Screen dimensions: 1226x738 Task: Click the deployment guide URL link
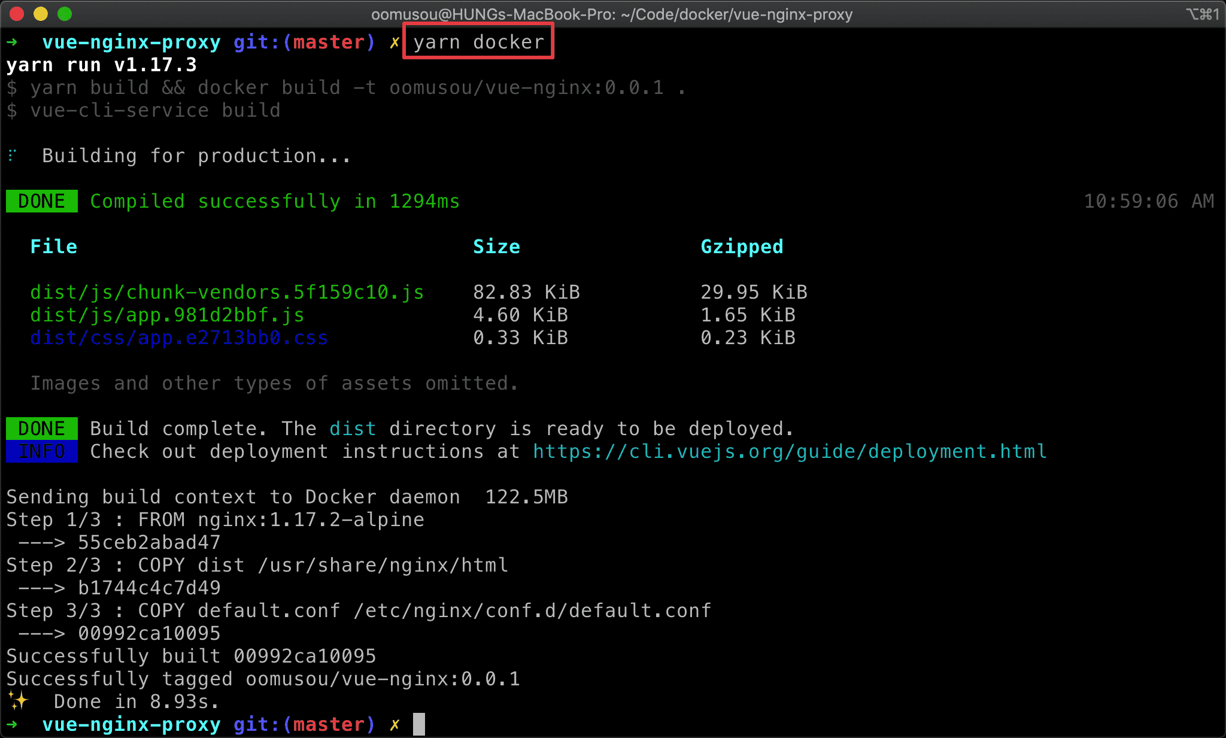click(790, 451)
